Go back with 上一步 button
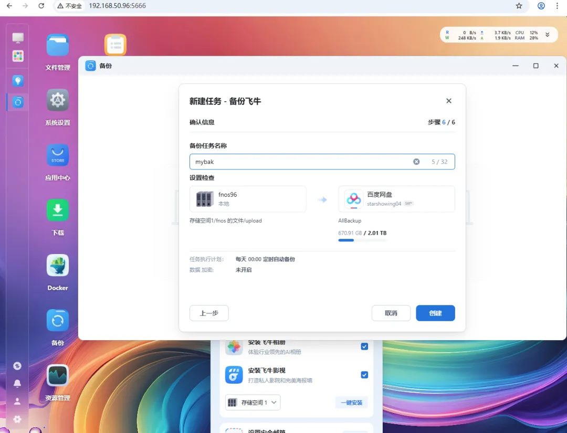The width and height of the screenshot is (567, 433). 209,313
